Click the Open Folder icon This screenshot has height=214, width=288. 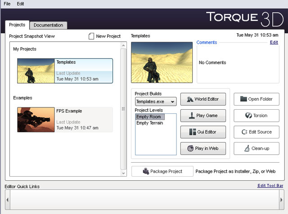(243, 99)
